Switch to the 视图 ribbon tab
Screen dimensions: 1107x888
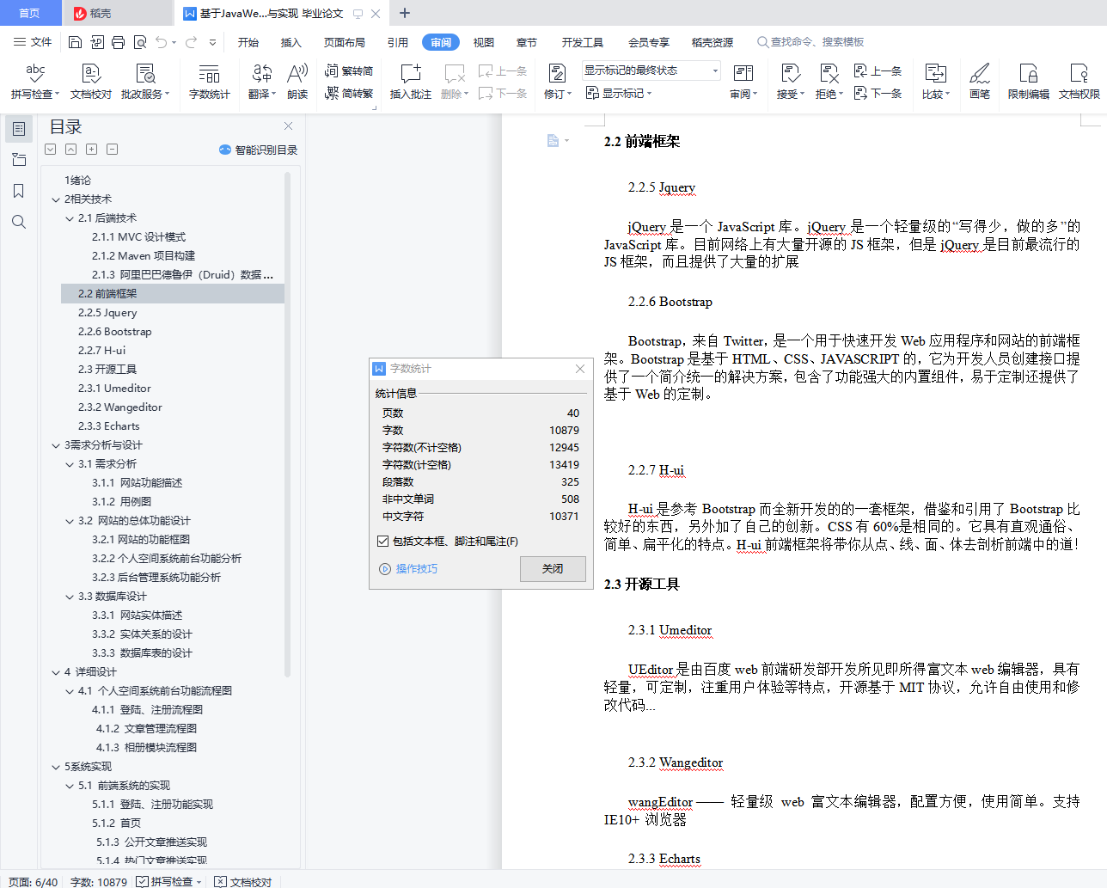click(484, 42)
